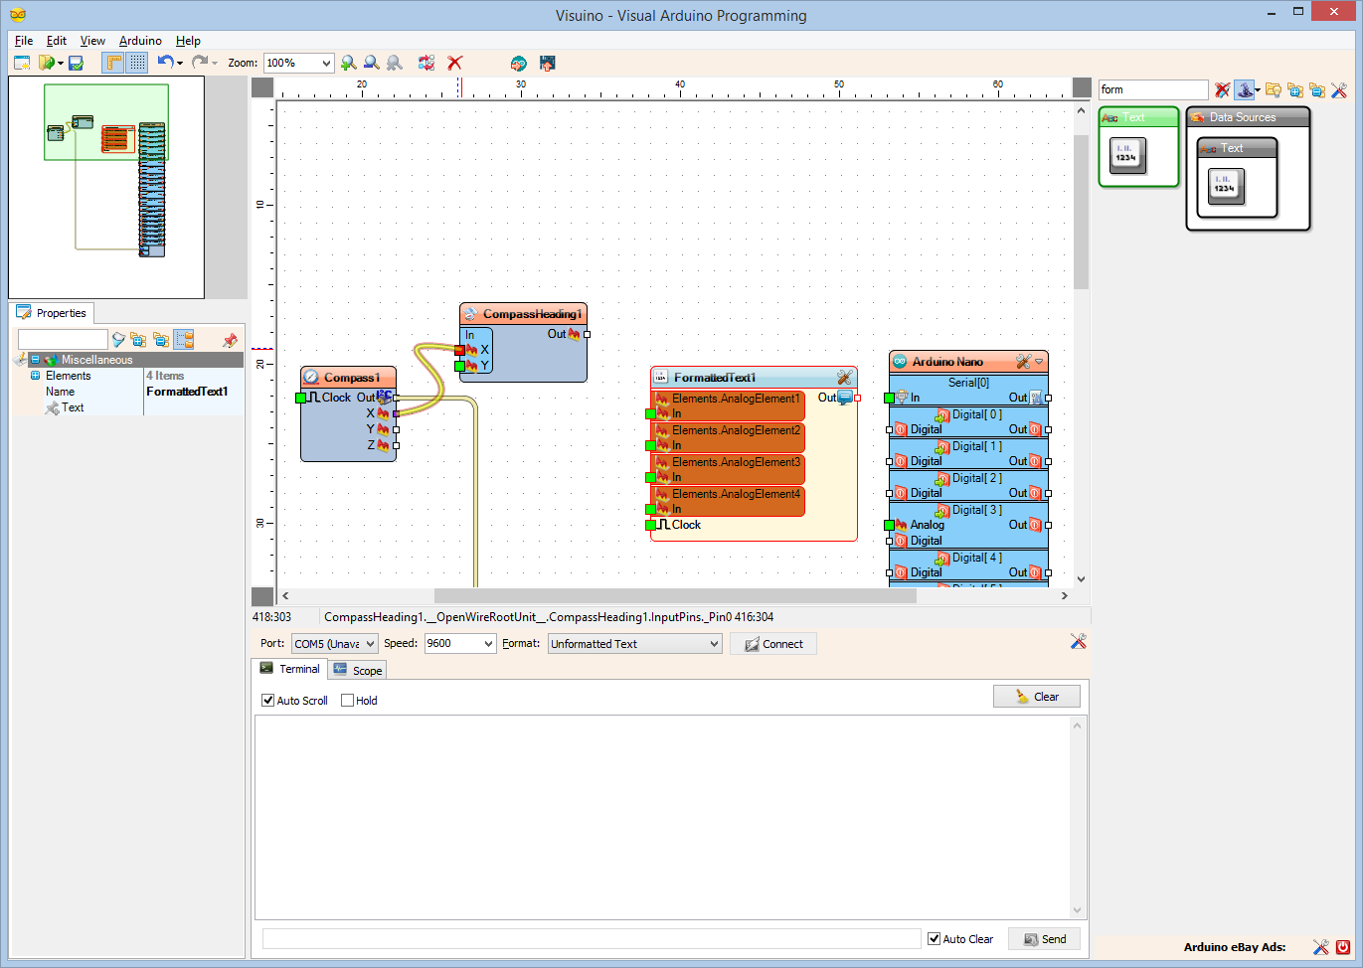Screen dimensions: 1363x968
Task: Click the New project toolbar icon
Action: tap(22, 63)
